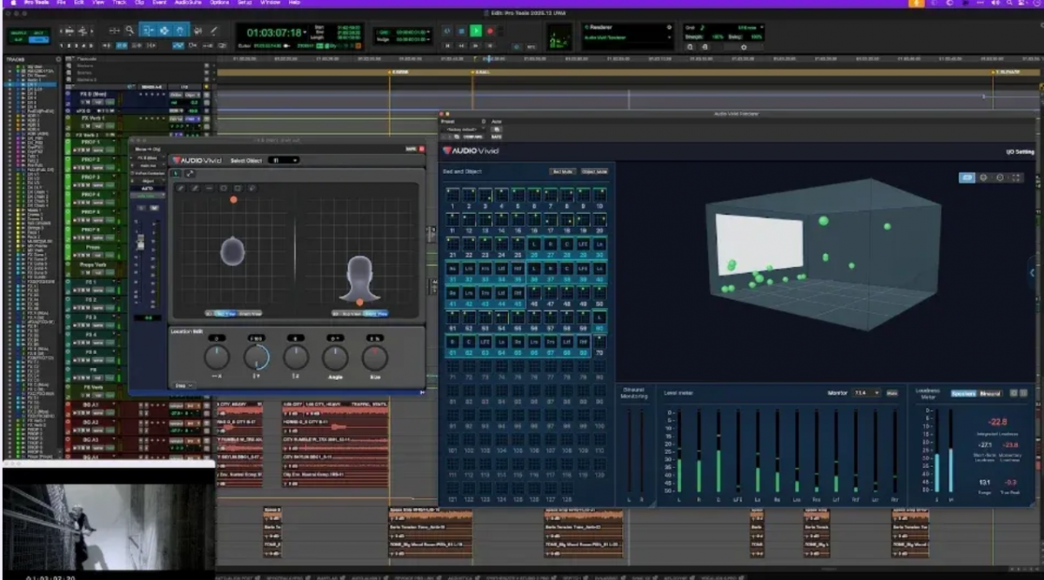Select the Grabber hand tool

coord(180,30)
